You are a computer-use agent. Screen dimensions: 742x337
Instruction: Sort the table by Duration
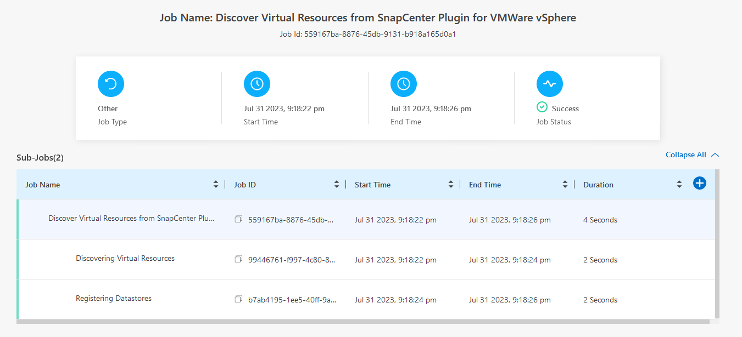679,185
